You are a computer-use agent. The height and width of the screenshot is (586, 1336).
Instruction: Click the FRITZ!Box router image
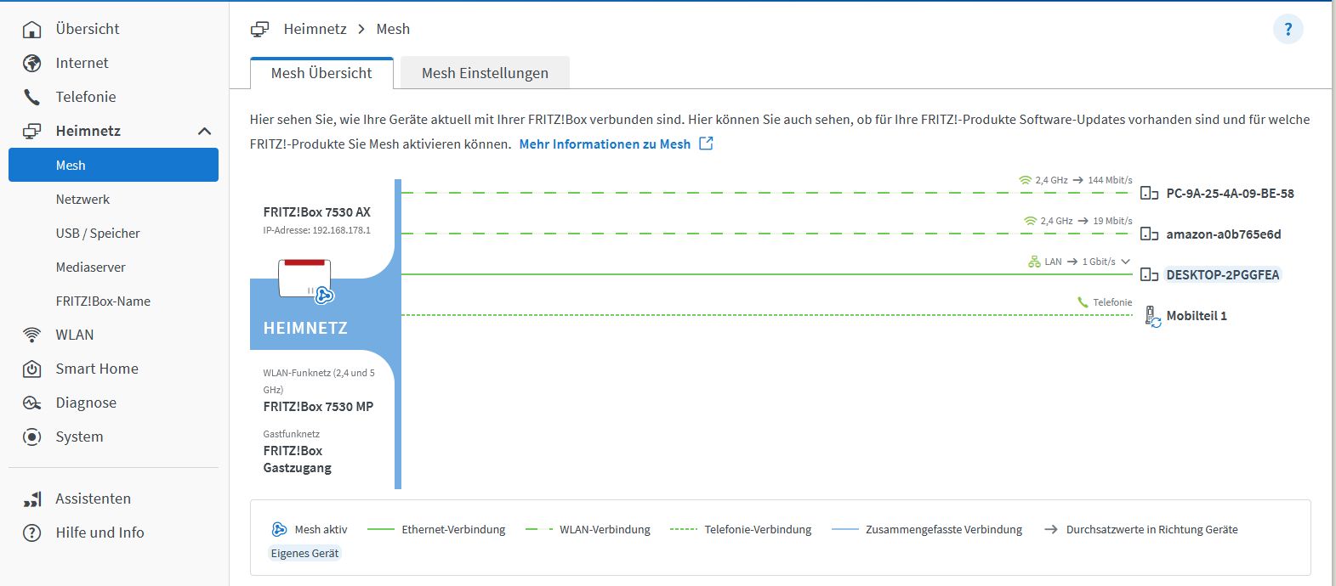pos(306,279)
